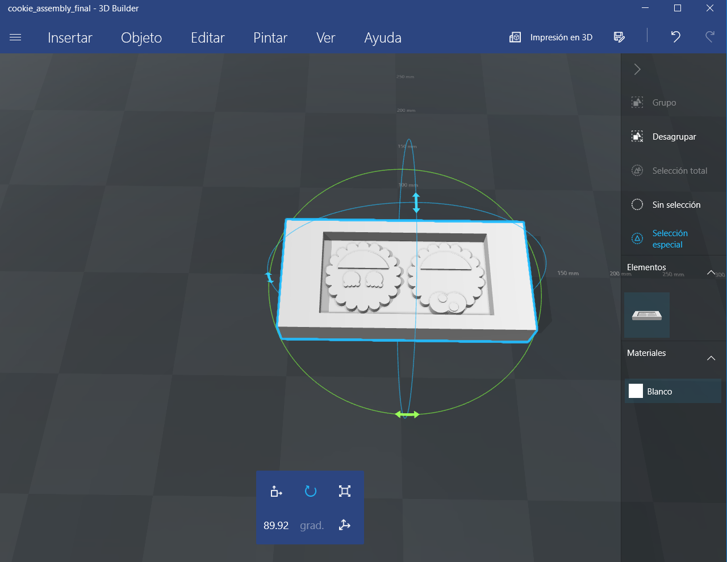Click the Desagrupar icon

click(637, 137)
